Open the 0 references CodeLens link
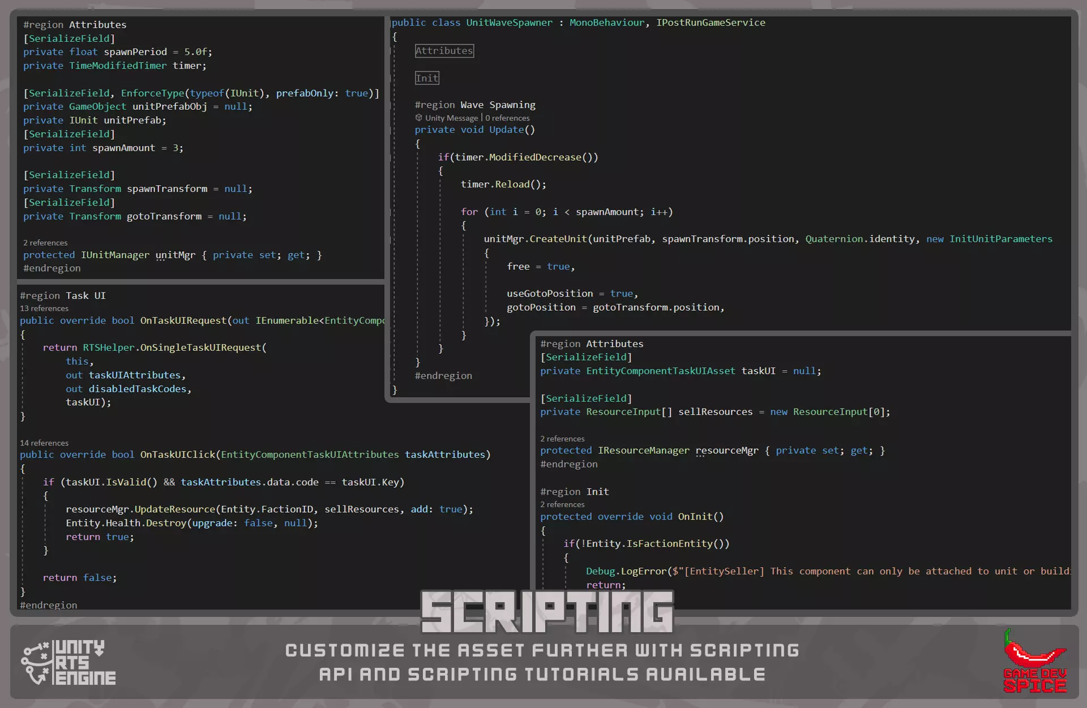Image resolution: width=1087 pixels, height=708 pixels. pyautogui.click(x=508, y=118)
